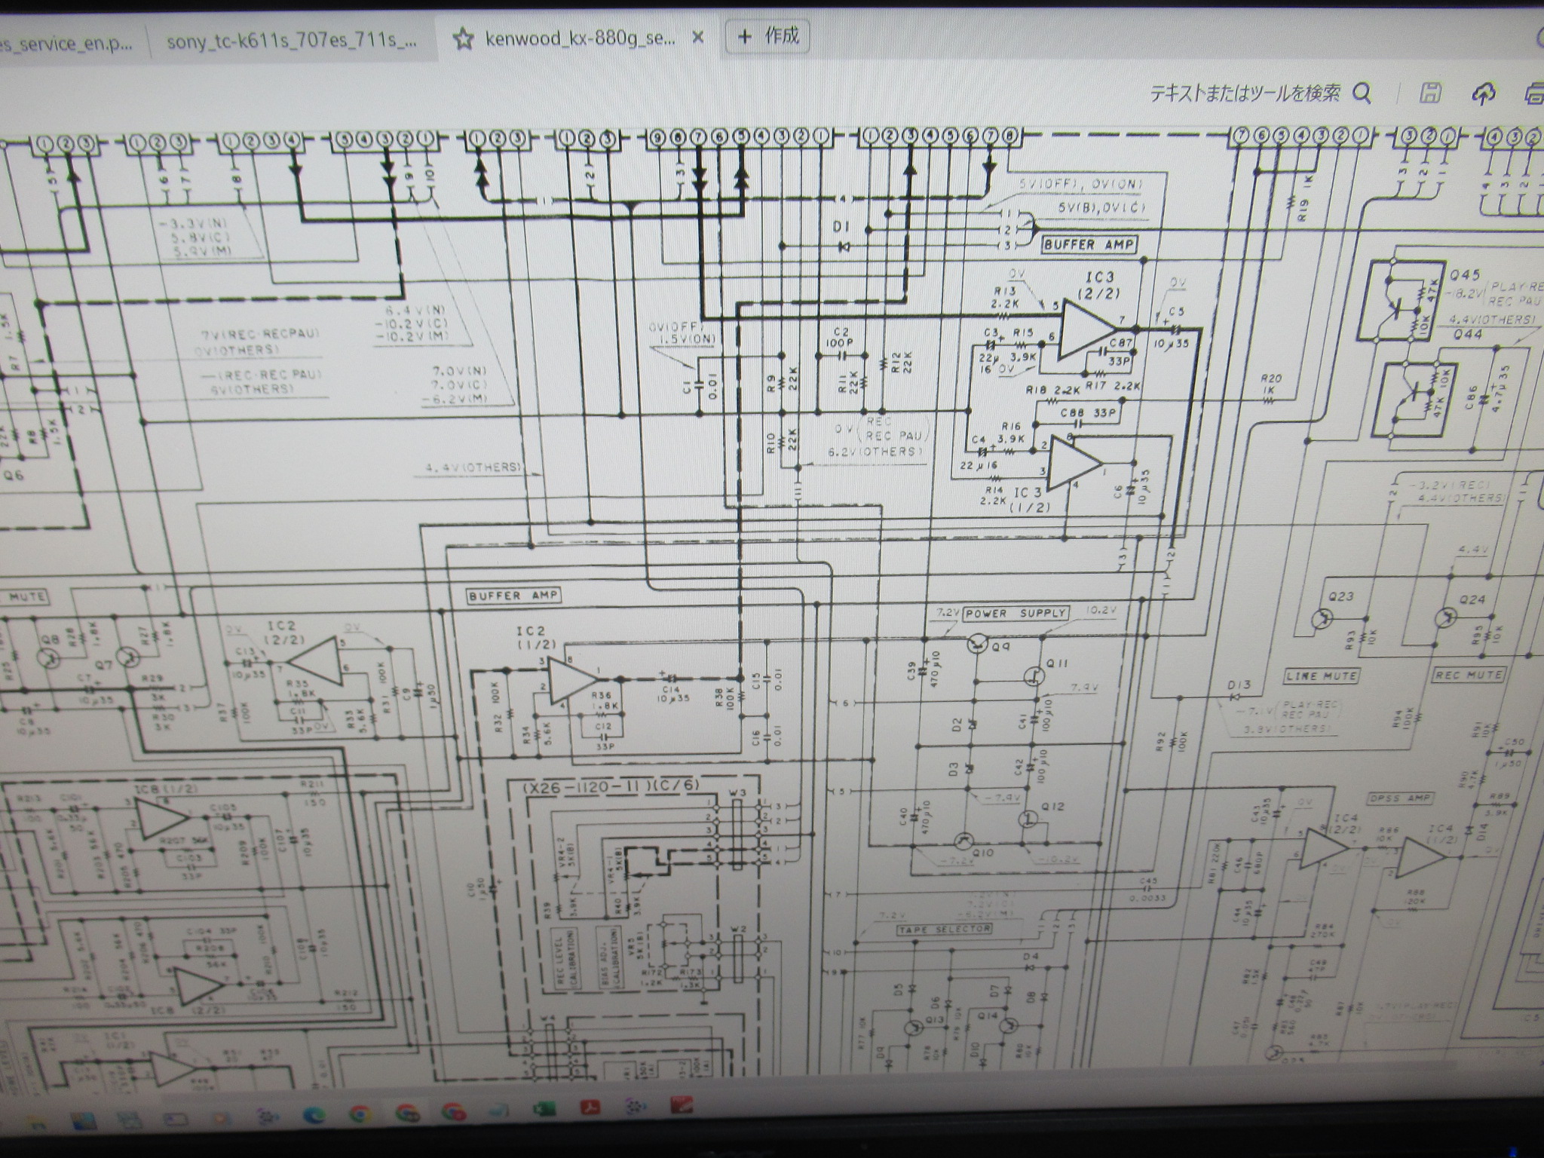Click the TAPE SELECTOR label in schematic
The image size is (1544, 1158).
(x=943, y=929)
